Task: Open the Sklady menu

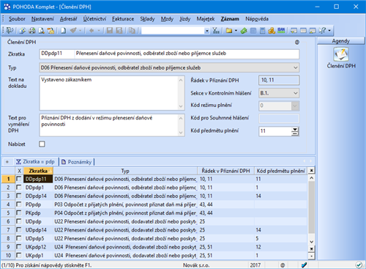Action: [147, 19]
